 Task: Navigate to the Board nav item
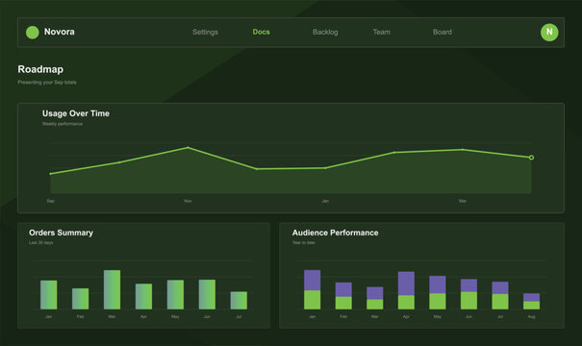click(443, 33)
